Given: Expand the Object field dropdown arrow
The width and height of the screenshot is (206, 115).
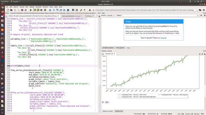Looking at the screenshot, I should (198, 15).
